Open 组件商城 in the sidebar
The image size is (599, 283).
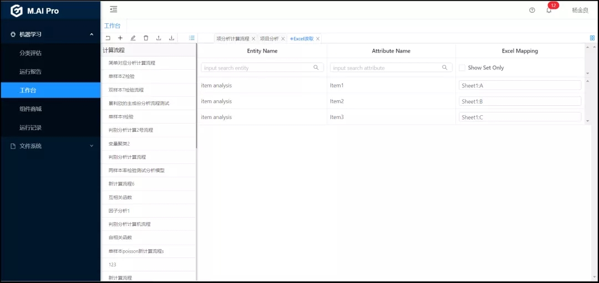click(31, 109)
